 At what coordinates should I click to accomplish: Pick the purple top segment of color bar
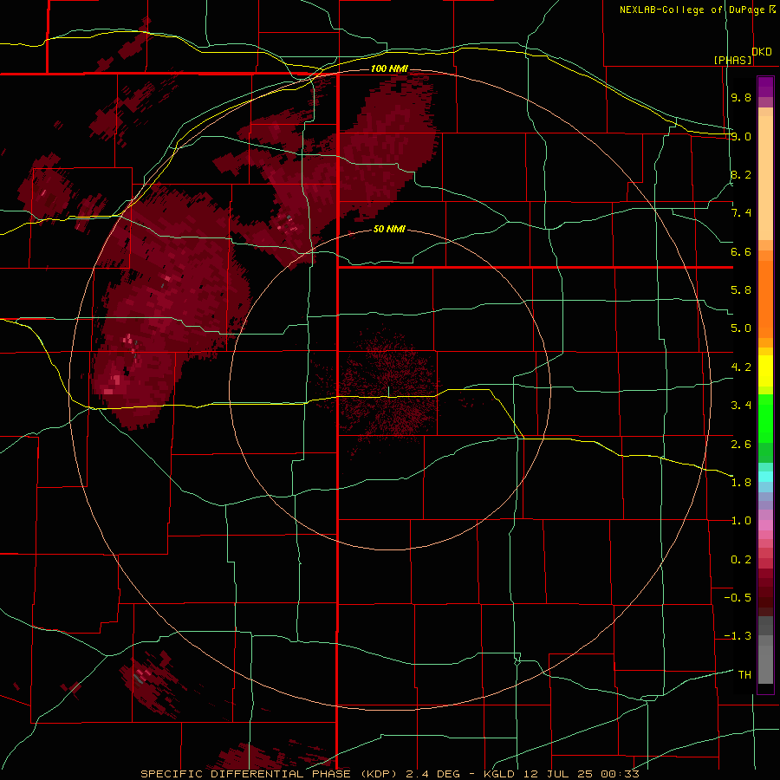pyautogui.click(x=765, y=87)
